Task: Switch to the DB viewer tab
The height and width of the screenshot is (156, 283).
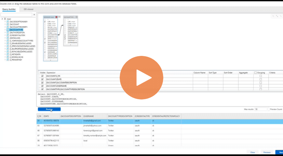Action: point(29,9)
